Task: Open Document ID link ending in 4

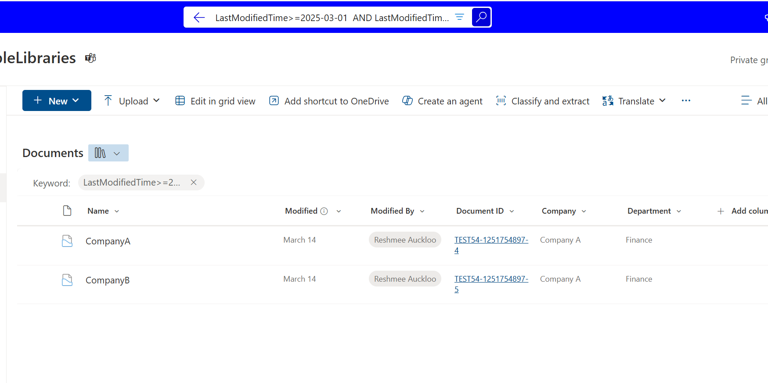Action: 491,240
